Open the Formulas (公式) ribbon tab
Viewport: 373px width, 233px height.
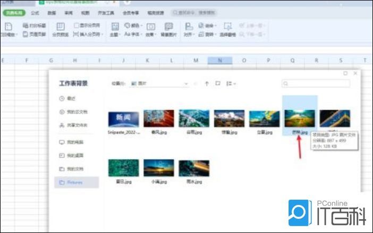35,13
